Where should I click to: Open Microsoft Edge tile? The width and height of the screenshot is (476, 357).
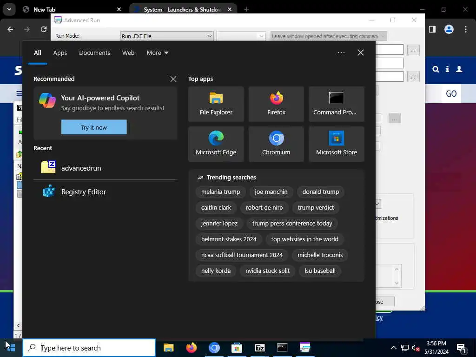click(x=216, y=144)
